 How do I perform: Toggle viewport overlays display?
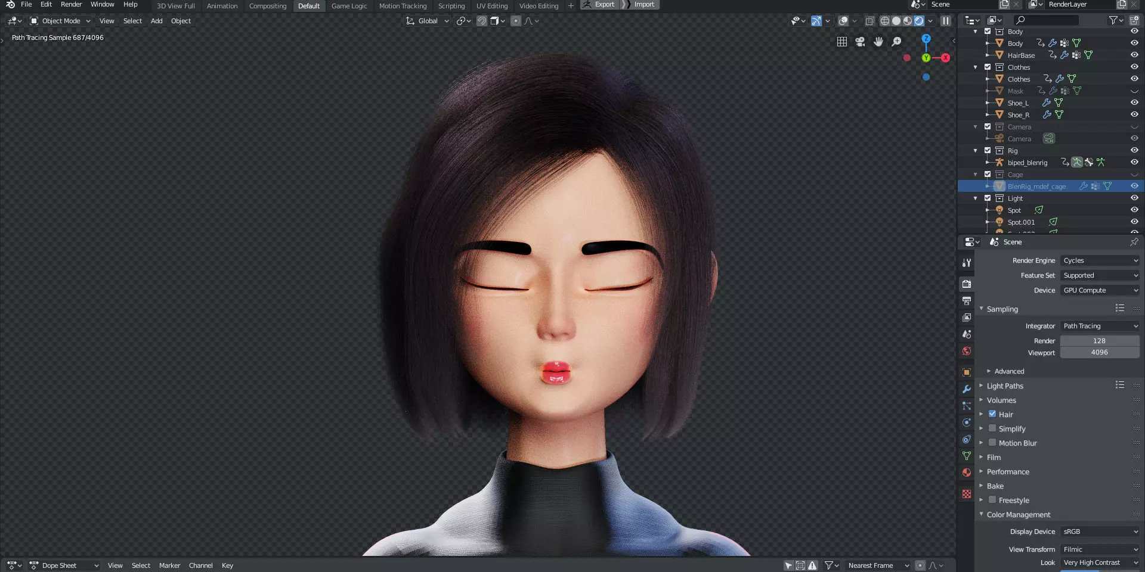point(843,21)
